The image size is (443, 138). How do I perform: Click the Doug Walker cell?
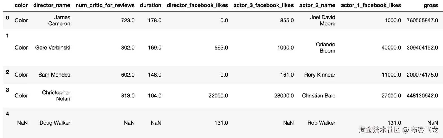[55, 123]
